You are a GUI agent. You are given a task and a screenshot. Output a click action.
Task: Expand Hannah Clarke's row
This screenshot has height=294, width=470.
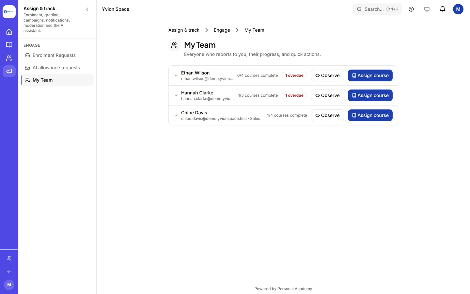coord(176,95)
